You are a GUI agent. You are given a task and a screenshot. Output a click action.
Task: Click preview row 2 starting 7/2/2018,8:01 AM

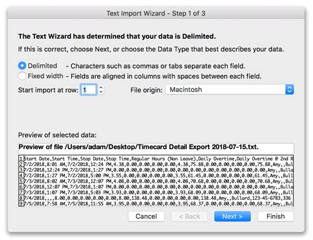tap(156, 164)
